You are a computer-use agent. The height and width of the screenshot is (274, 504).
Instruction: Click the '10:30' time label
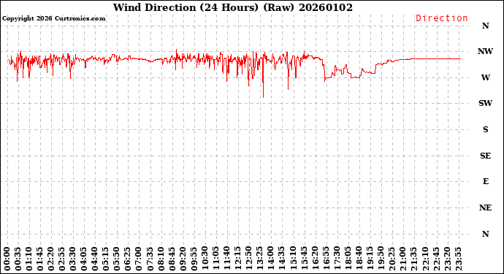click(x=205, y=259)
